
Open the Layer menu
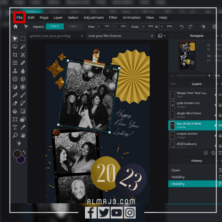pyautogui.click(x=58, y=17)
